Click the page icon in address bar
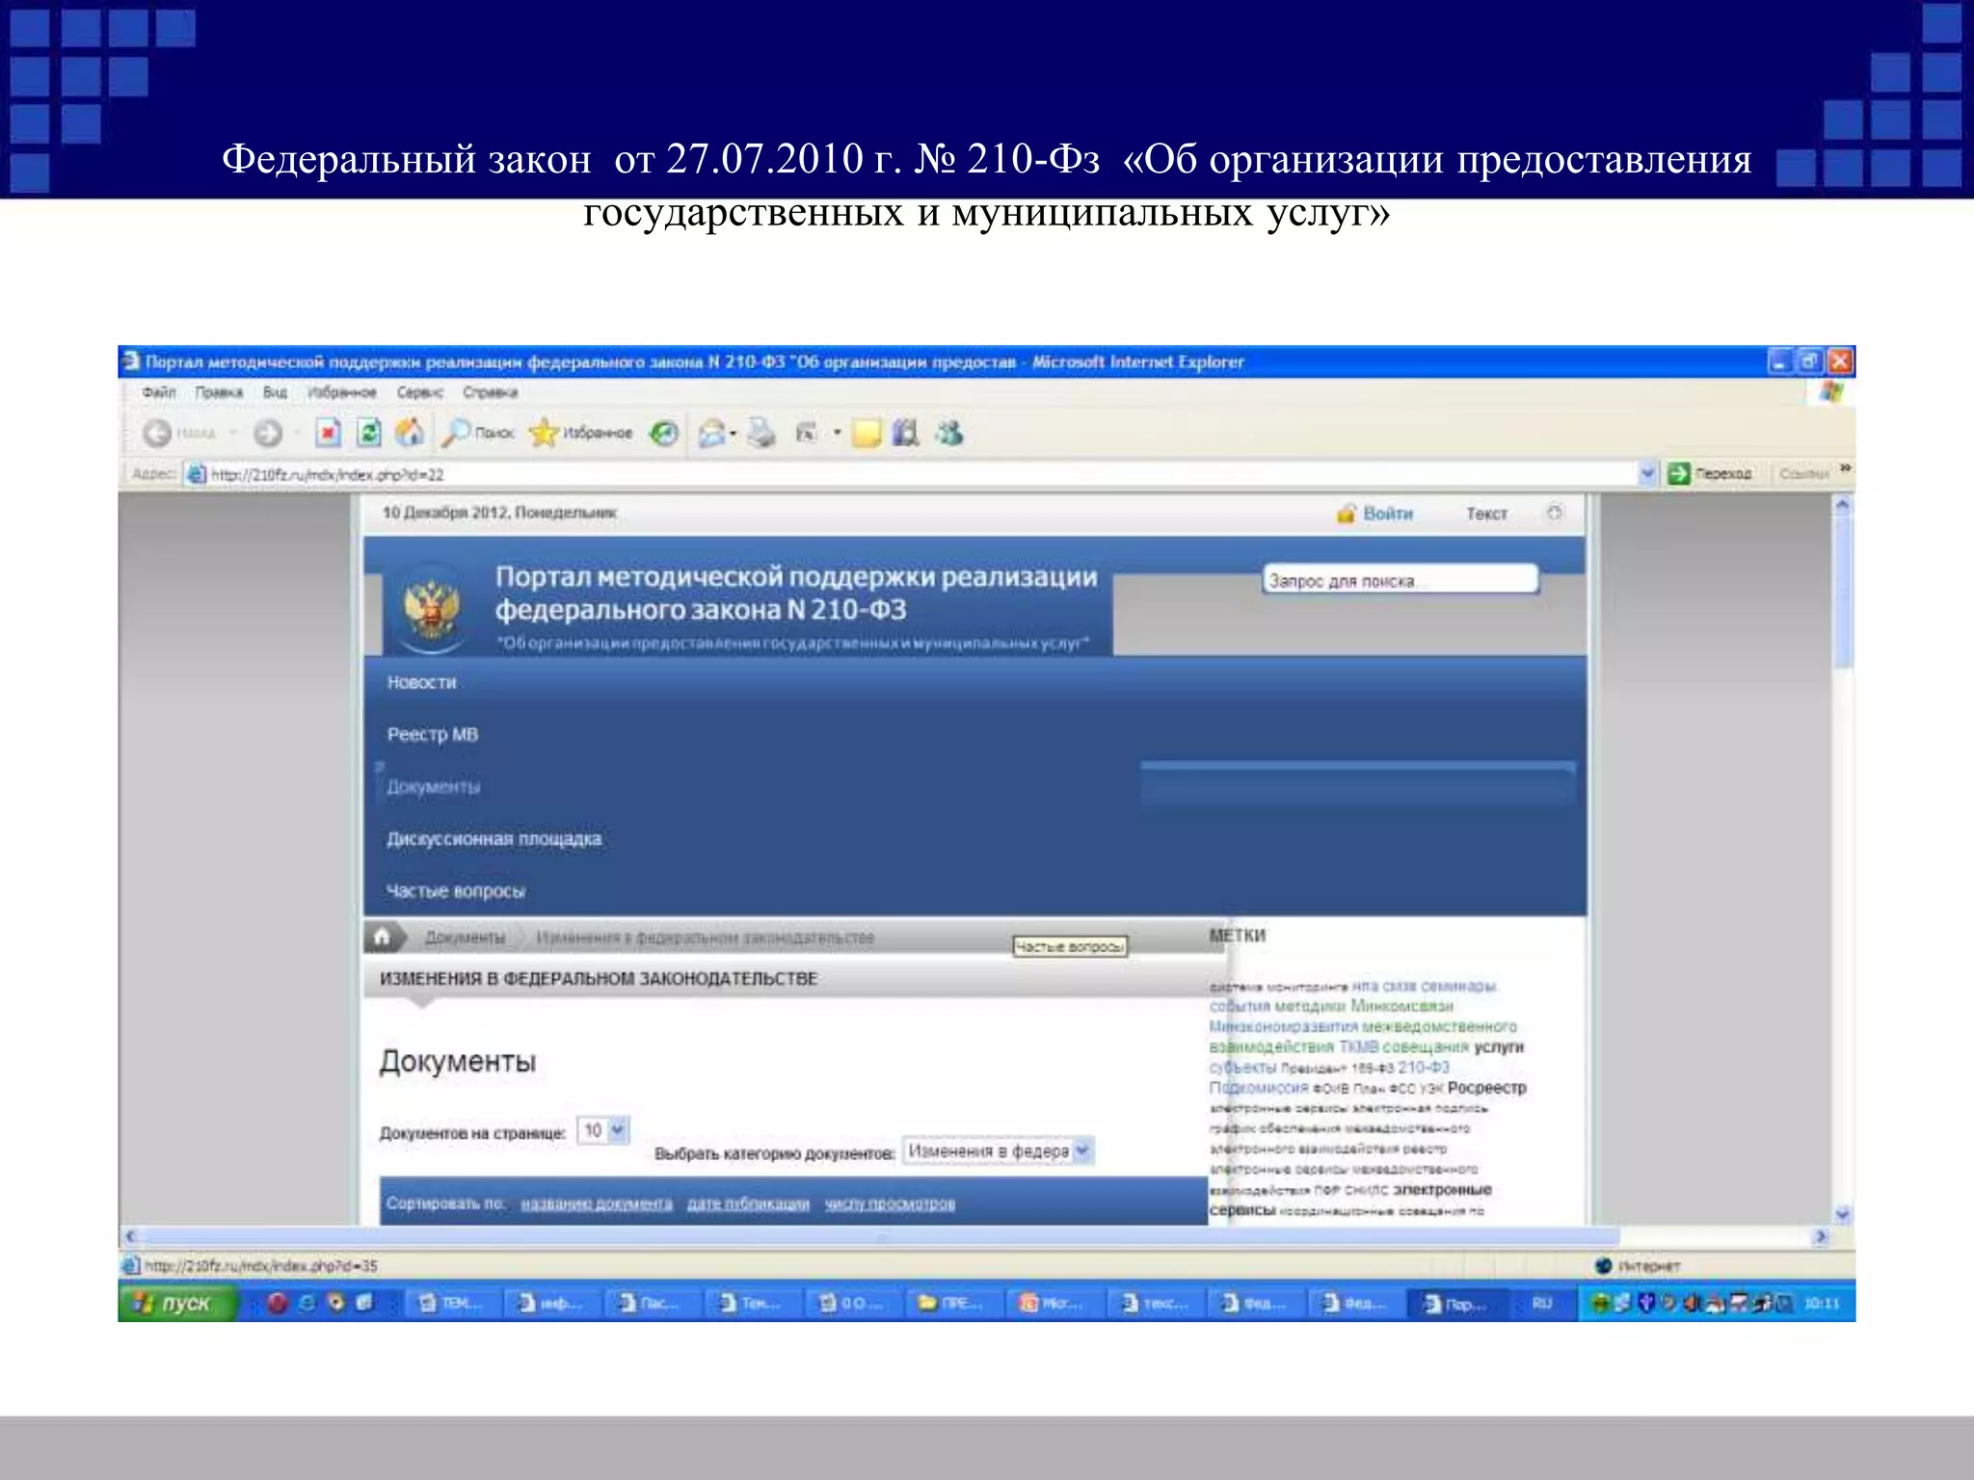 coord(197,474)
